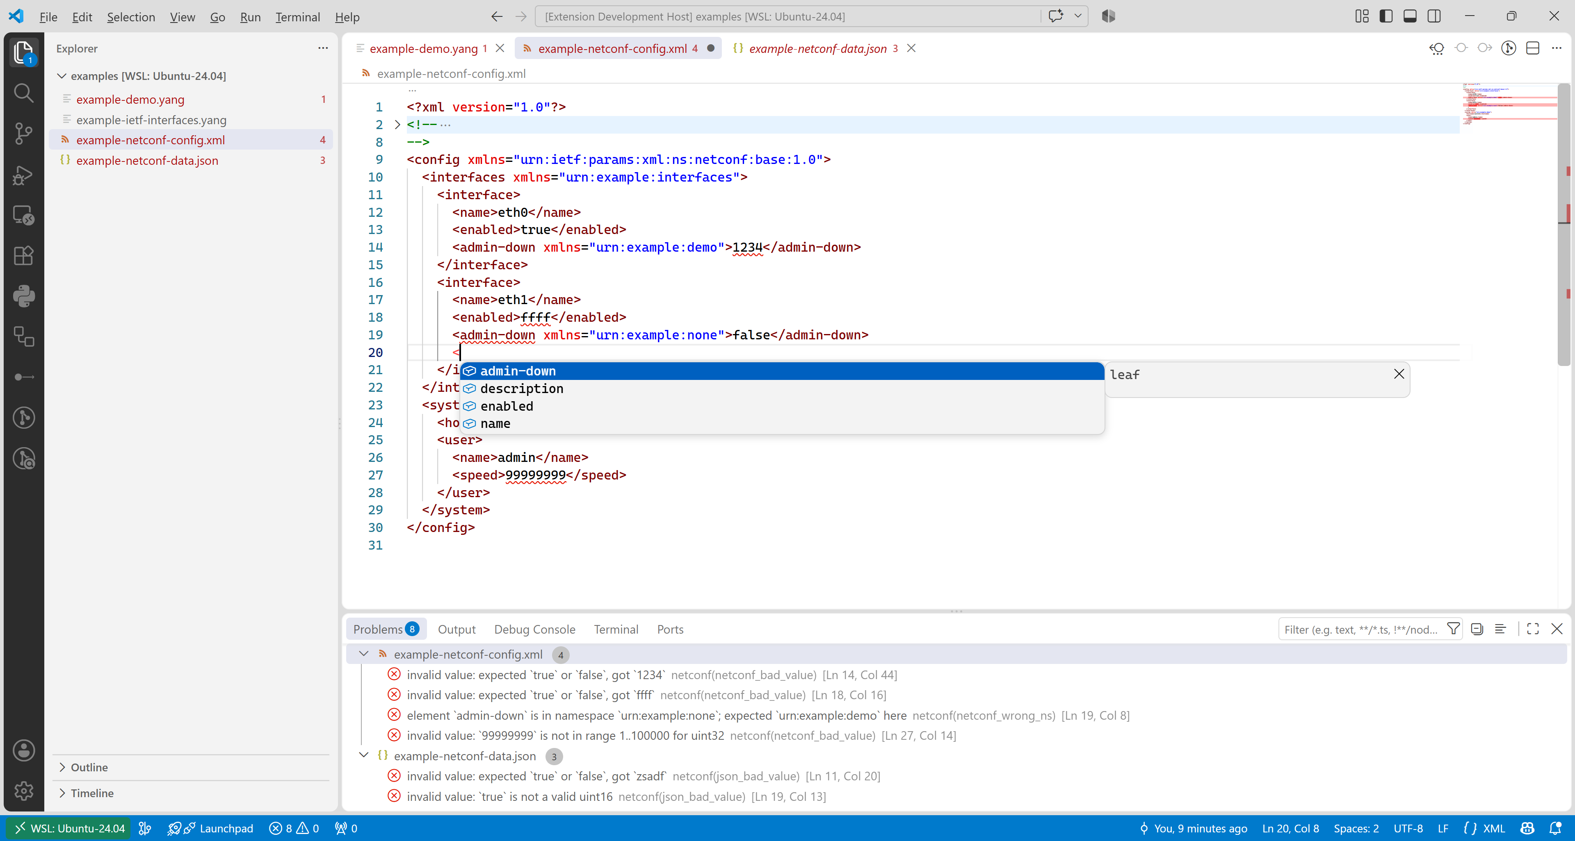The image size is (1575, 841).
Task: Open the Search view in activity bar
Action: 23,93
